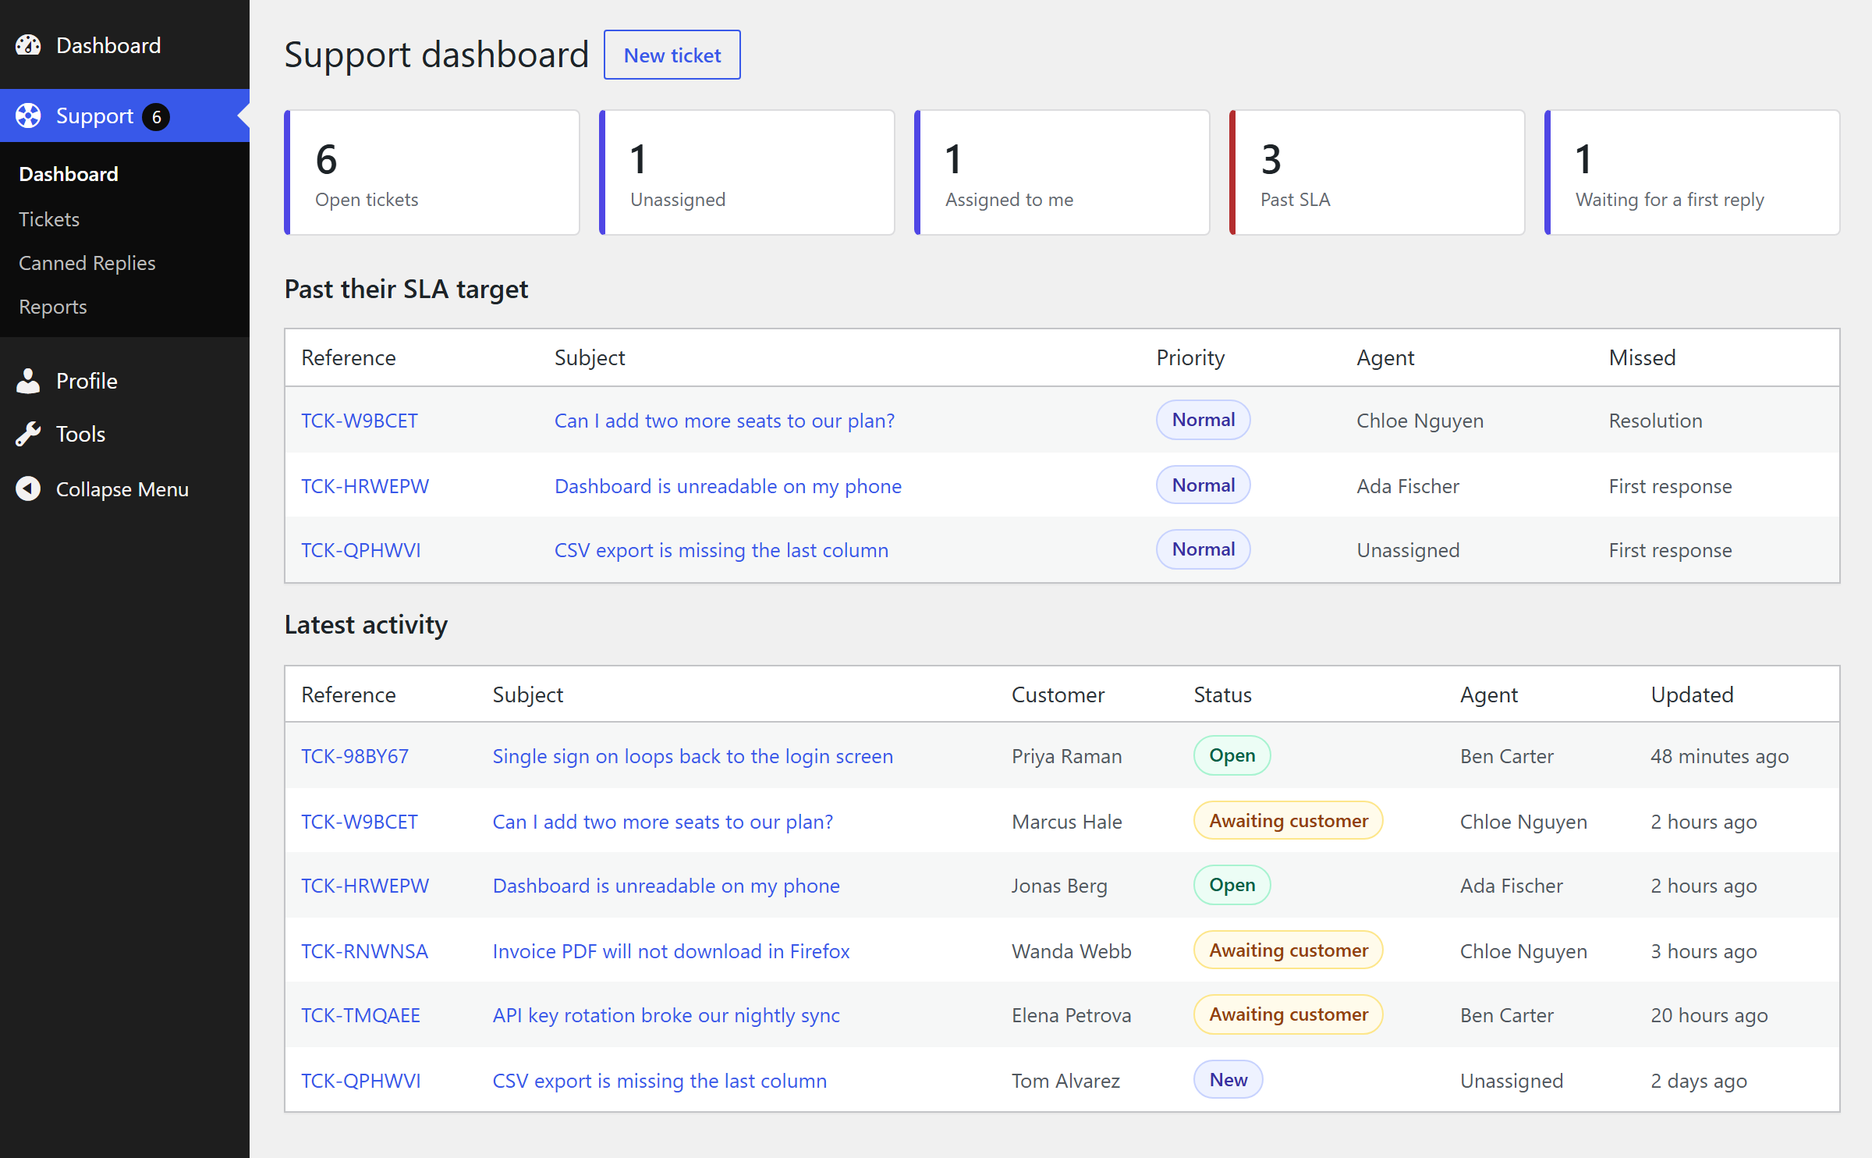
Task: Click the Support badge showing 6
Action: click(156, 116)
